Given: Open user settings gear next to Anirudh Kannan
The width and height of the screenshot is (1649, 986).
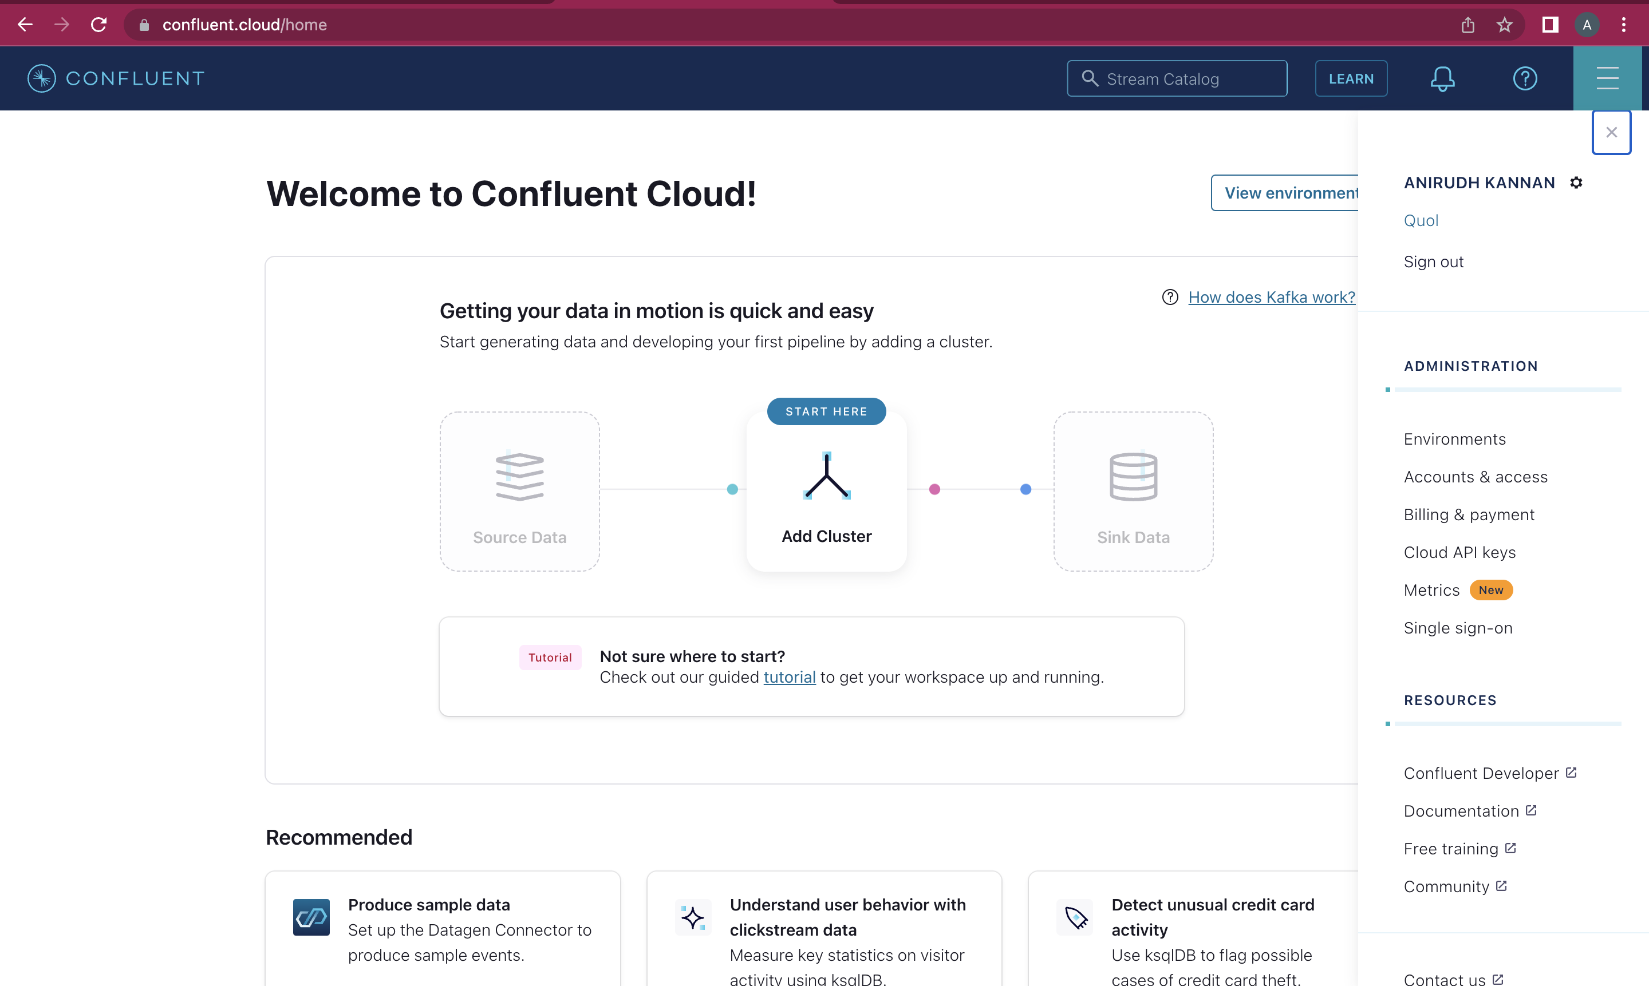Looking at the screenshot, I should tap(1576, 183).
